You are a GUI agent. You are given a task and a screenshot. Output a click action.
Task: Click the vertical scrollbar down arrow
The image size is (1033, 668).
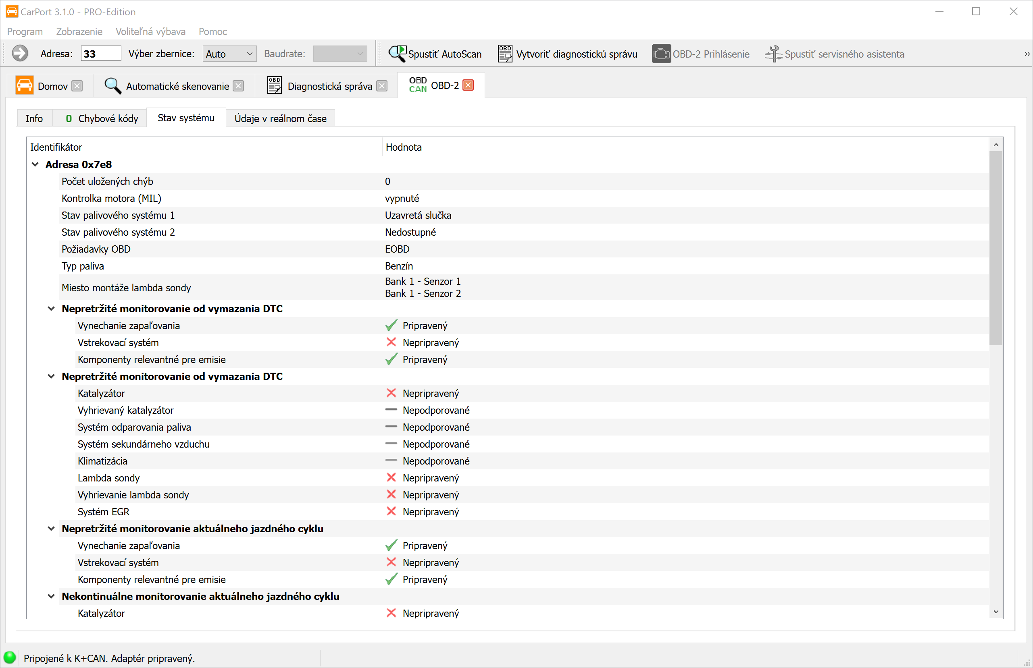tap(996, 612)
